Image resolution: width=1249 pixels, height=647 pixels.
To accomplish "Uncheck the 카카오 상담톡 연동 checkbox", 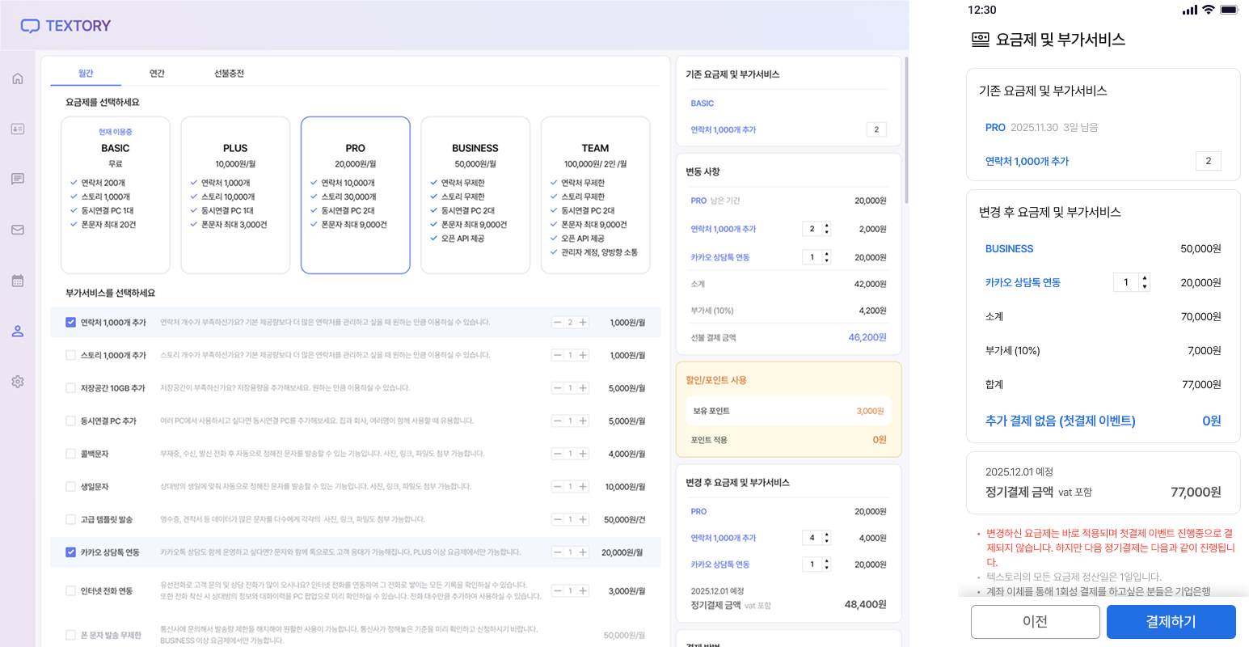I will [70, 552].
